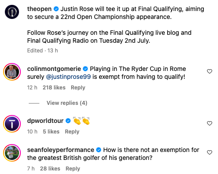The width and height of the screenshot is (218, 174).
Task: Like seanfoleyperformance's comment with heart icon
Action: [x=210, y=152]
